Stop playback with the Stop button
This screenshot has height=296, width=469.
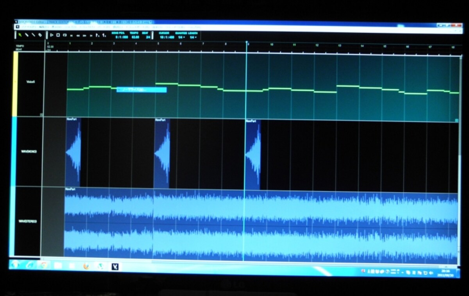click(58, 35)
